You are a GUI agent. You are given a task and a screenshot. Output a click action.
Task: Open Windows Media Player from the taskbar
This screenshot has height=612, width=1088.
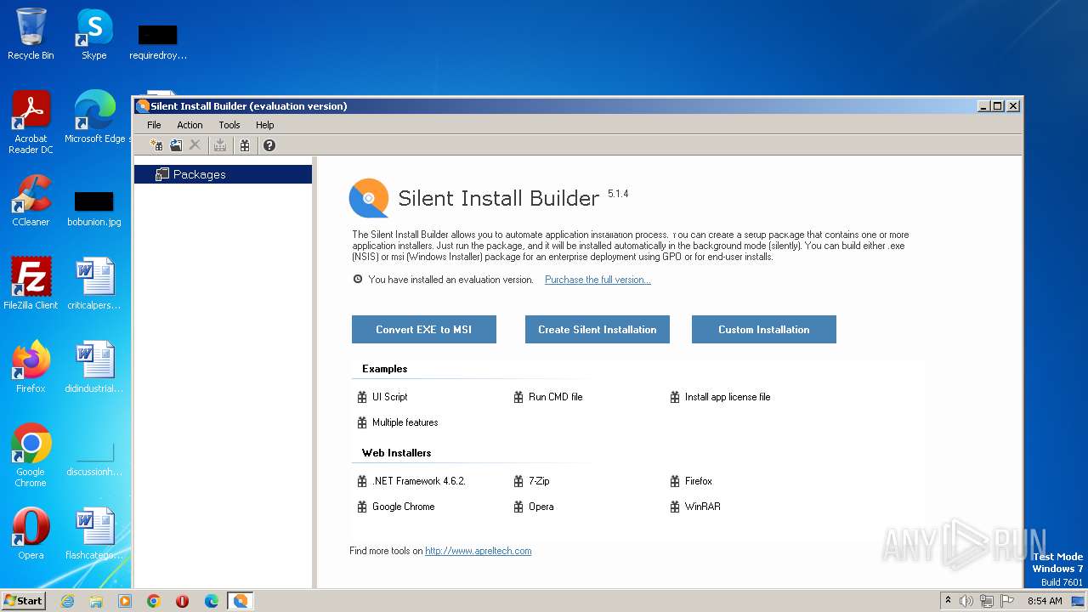(125, 601)
